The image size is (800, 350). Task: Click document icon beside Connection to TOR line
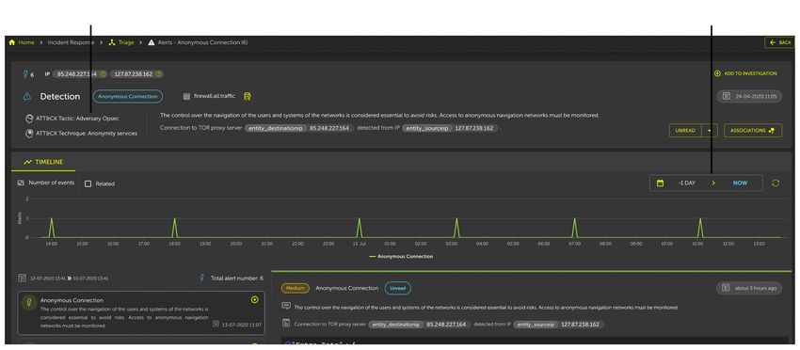point(286,323)
